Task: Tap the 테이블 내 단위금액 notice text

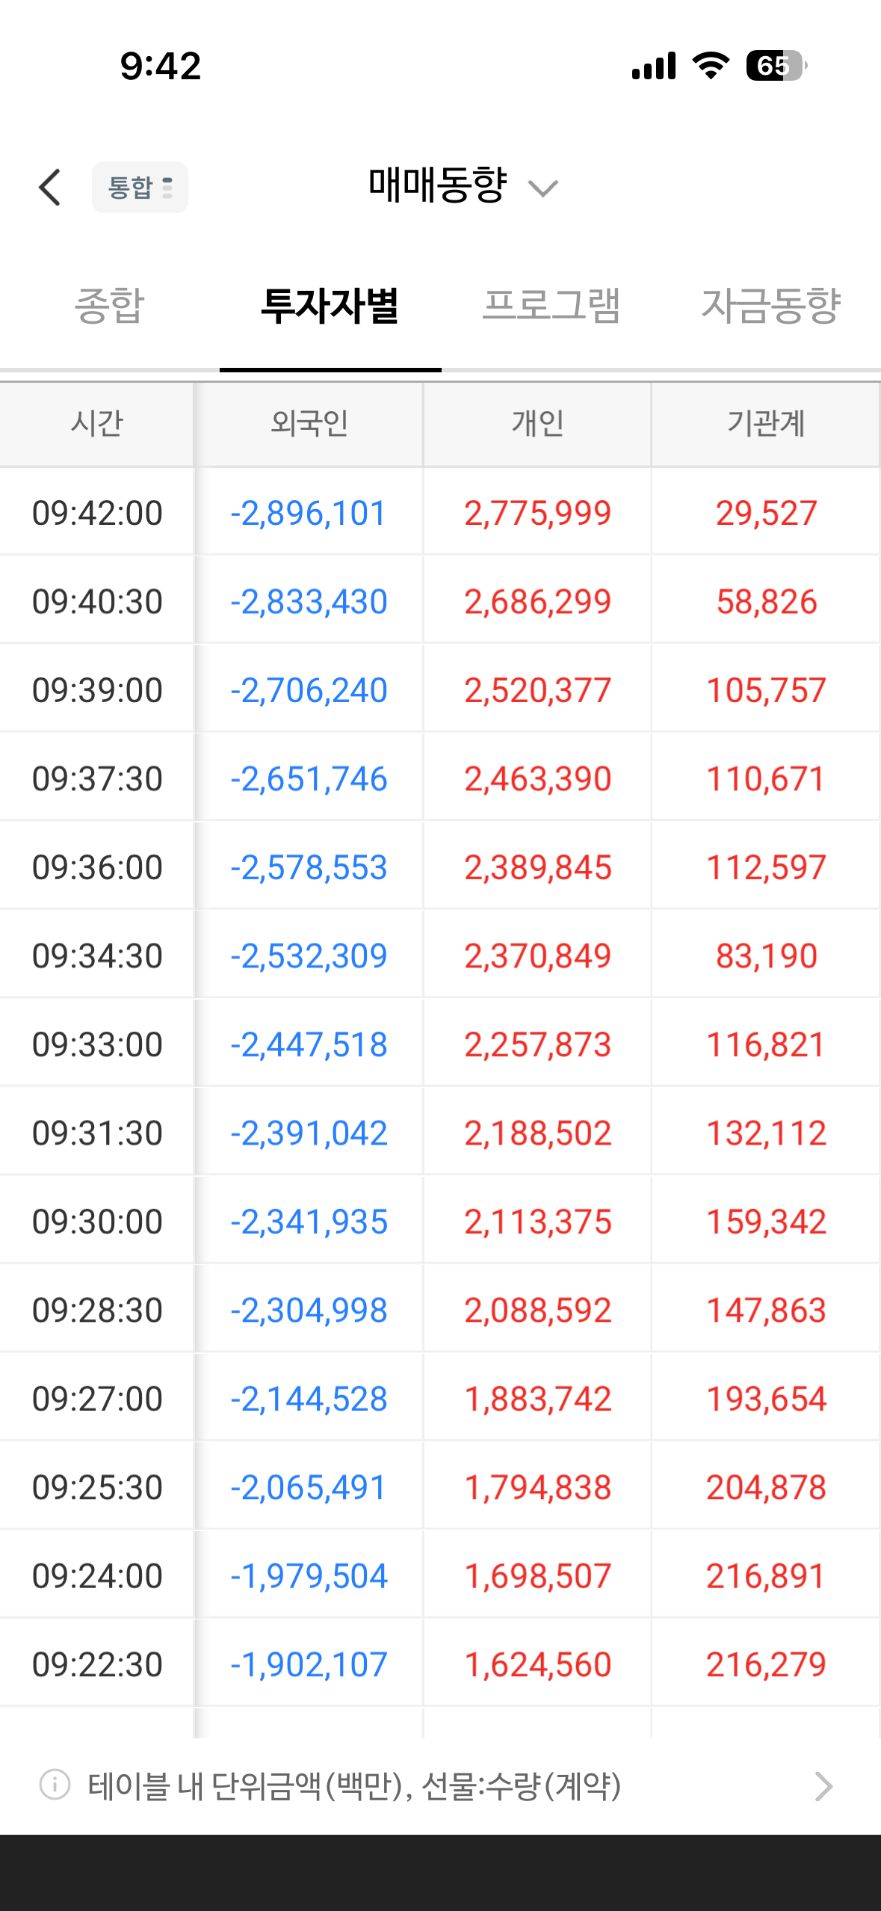Action: (x=354, y=1786)
